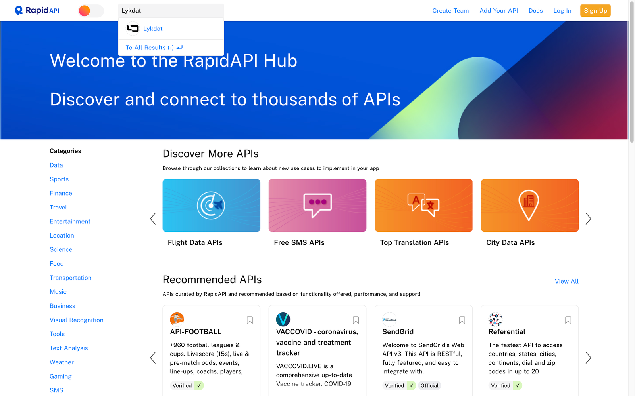
Task: Click the Official badge on SendGrid
Action: (x=429, y=386)
